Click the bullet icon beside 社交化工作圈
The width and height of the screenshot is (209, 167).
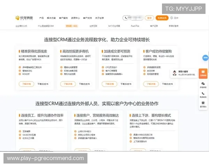point(20,138)
